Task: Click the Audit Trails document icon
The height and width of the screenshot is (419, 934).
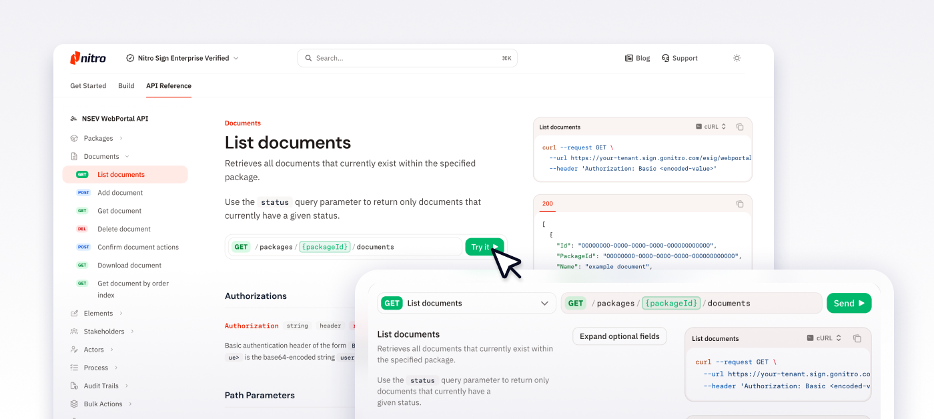Action: point(74,385)
